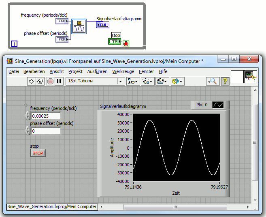Click the frequency value input field
Image resolution: width=266 pixels, height=217 pixels.
(x=45, y=116)
